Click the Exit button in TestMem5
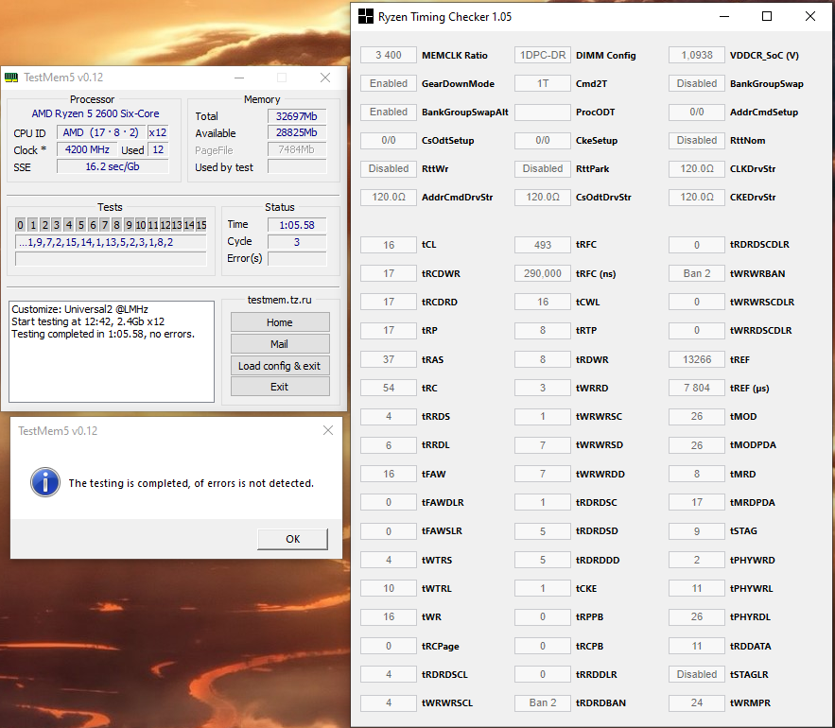This screenshot has width=835, height=728. [280, 387]
